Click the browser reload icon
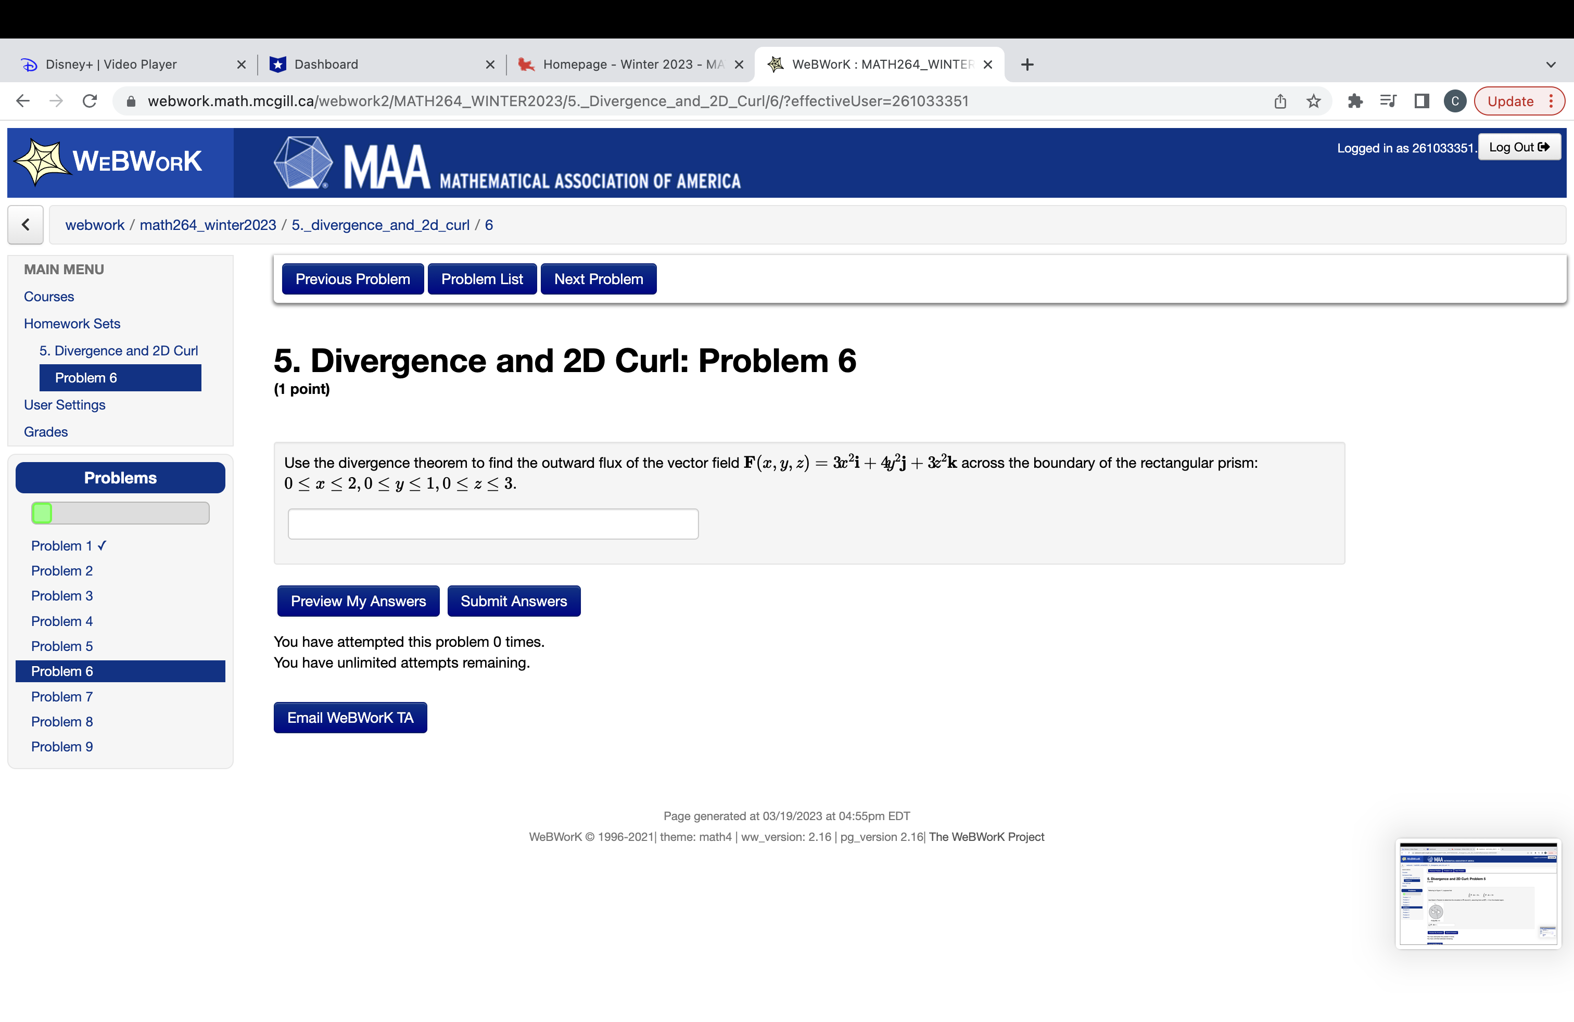 tap(90, 101)
